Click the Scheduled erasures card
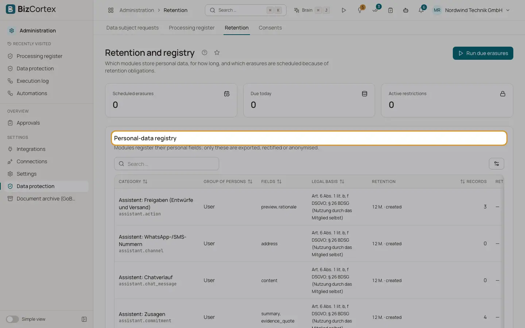This screenshot has width=525, height=328. pyautogui.click(x=171, y=100)
